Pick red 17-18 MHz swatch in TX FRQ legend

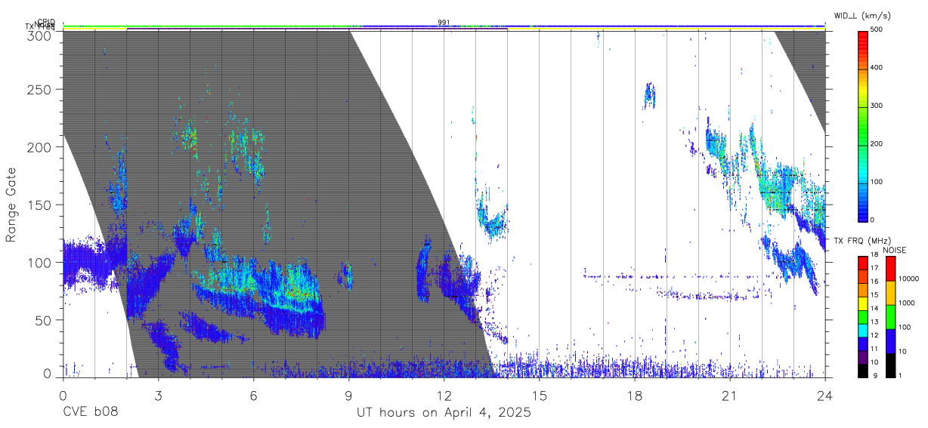[x=862, y=263]
